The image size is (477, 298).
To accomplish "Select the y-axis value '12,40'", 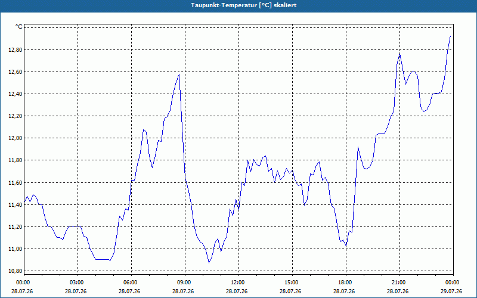I will [16, 94].
